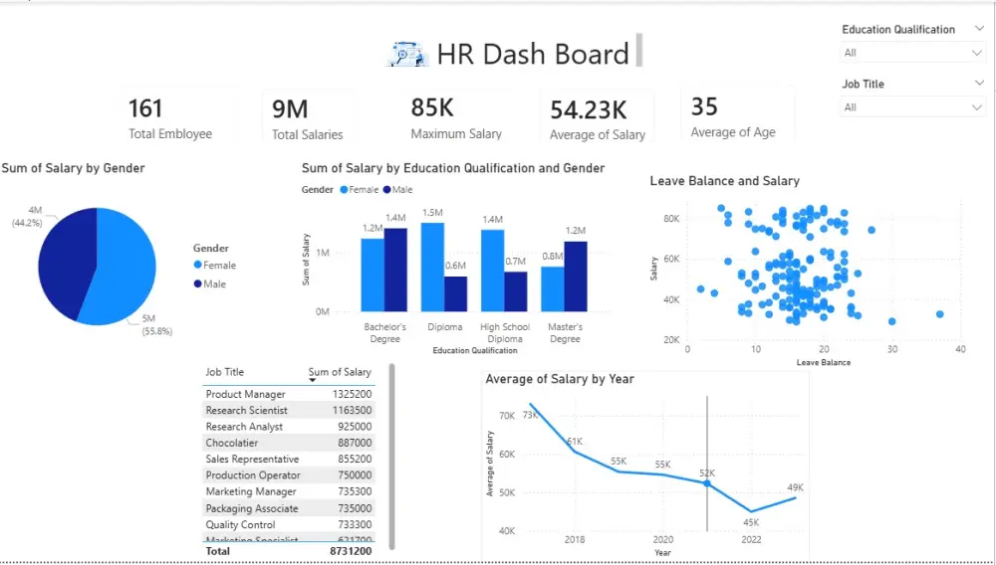Screen dimensions: 996x565
Task: Click the HR Dash Board logo icon
Action: pyautogui.click(x=406, y=55)
